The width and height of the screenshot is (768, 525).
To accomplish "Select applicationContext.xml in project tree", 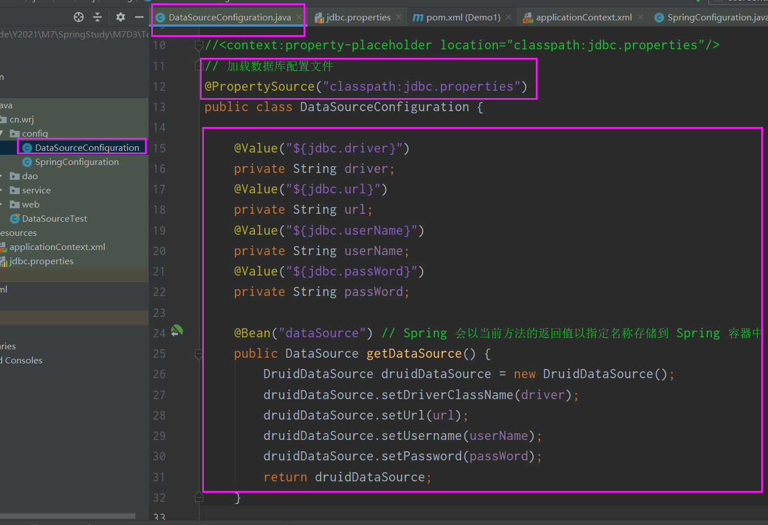I will point(57,247).
